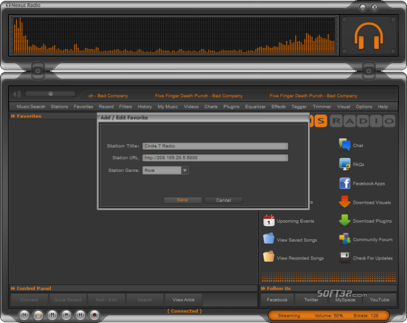Open the Favorites menu item
Viewport: 407px width, 323px height.
[x=83, y=106]
